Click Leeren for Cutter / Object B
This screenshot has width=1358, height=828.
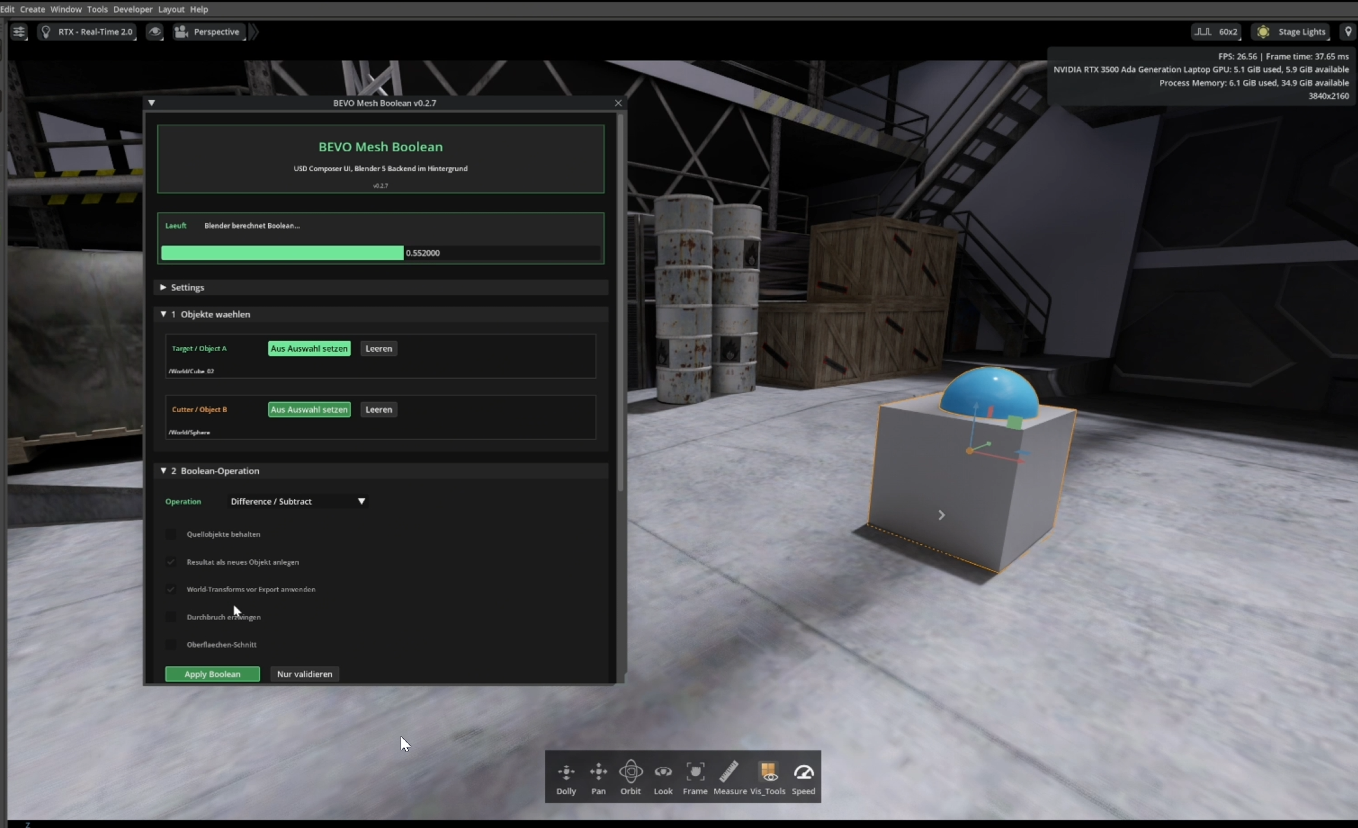[x=379, y=410]
